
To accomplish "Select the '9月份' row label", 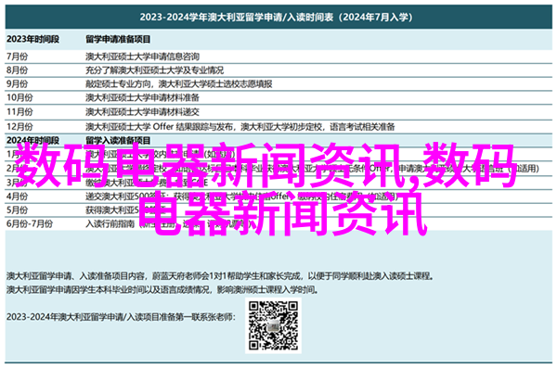I will (x=17, y=83).
